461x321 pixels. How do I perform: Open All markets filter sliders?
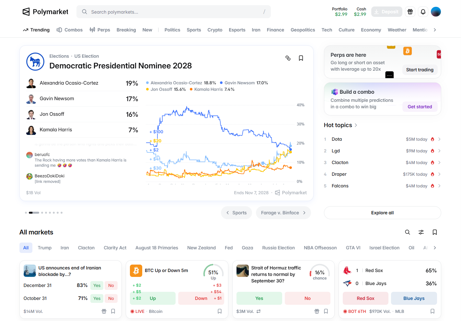pyautogui.click(x=421, y=232)
